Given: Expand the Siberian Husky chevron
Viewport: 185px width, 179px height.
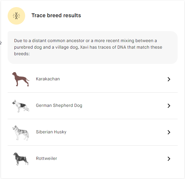Looking at the screenshot, I should pyautogui.click(x=169, y=132).
